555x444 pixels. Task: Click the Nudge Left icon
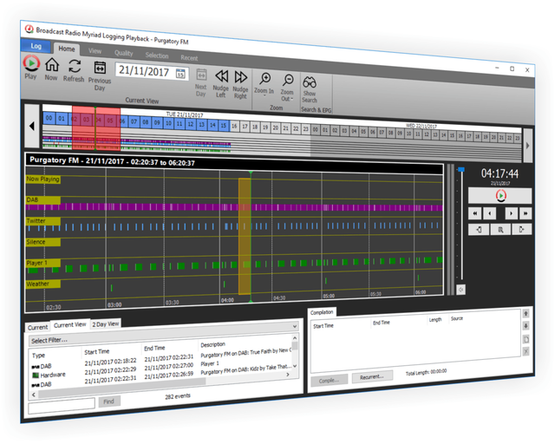pos(221,78)
